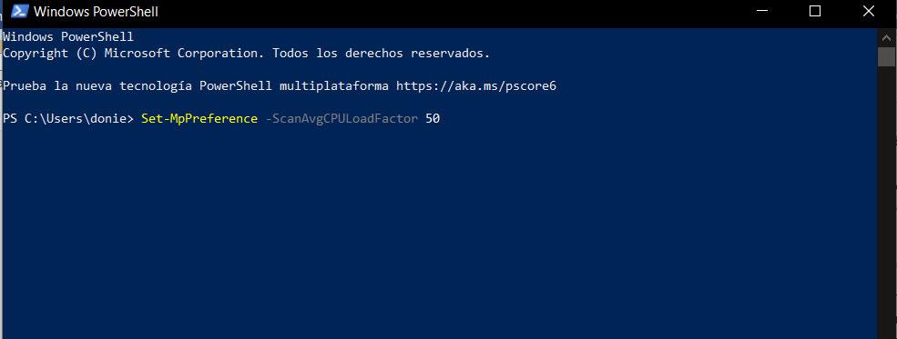Click the scrollbar up arrow
897x339 pixels.
pos(886,37)
